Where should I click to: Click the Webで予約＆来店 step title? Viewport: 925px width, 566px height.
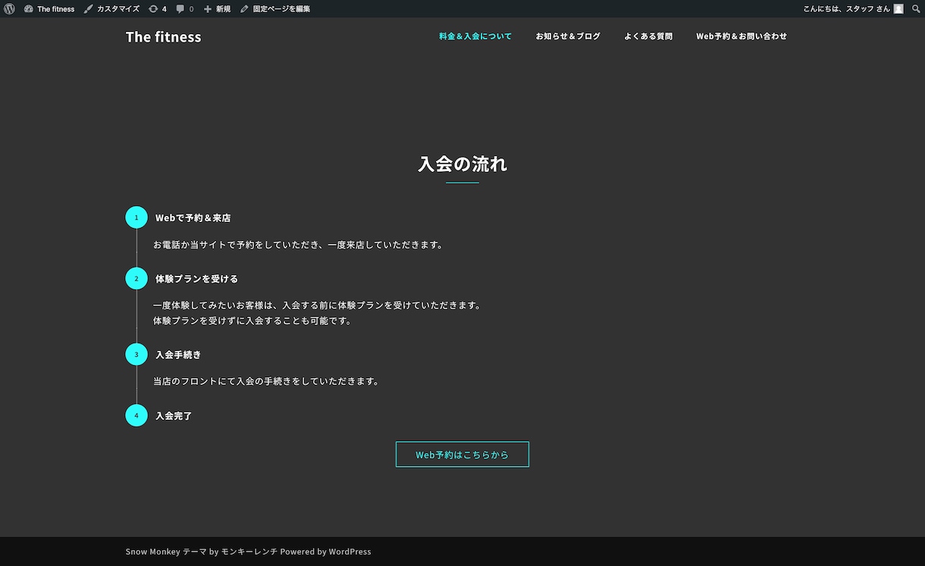pyautogui.click(x=193, y=217)
